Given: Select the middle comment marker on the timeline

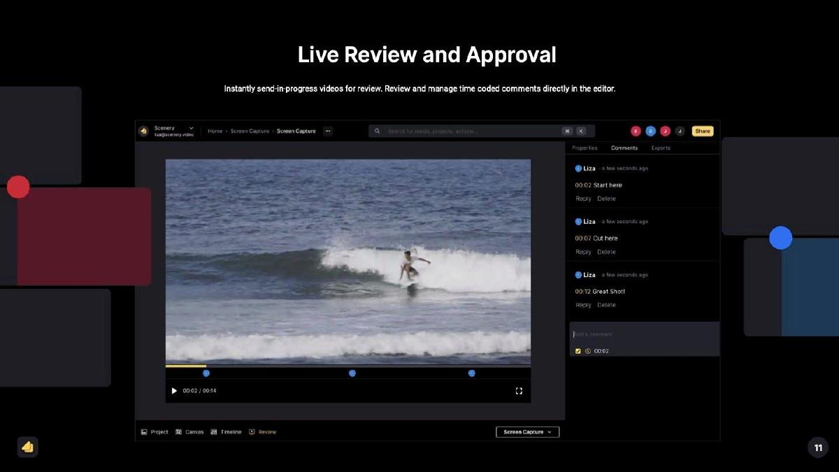Looking at the screenshot, I should tap(352, 373).
